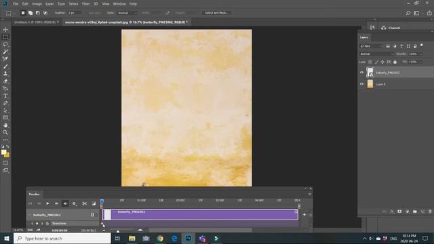434x244 pixels.
Task: Add a layer mask in Layers panel
Action: [x=399, y=211]
